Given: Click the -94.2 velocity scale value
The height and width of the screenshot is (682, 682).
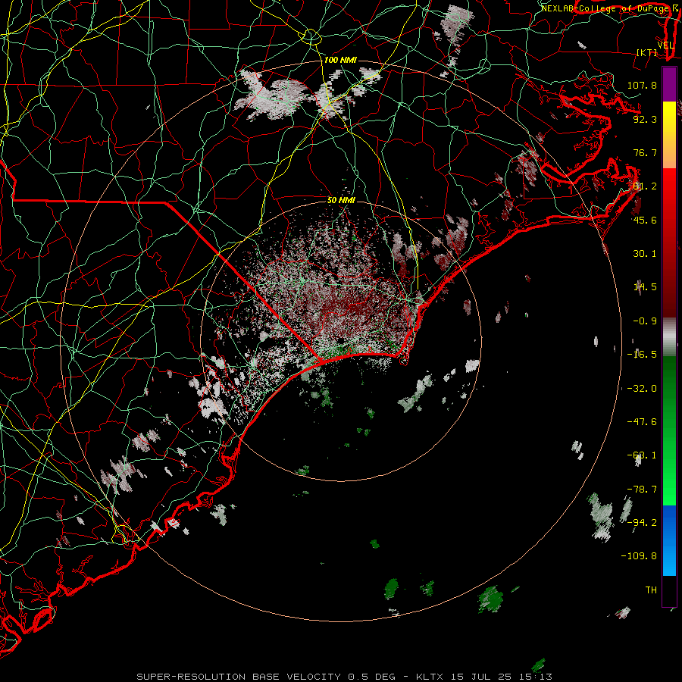Looking at the screenshot, I should coord(642,522).
